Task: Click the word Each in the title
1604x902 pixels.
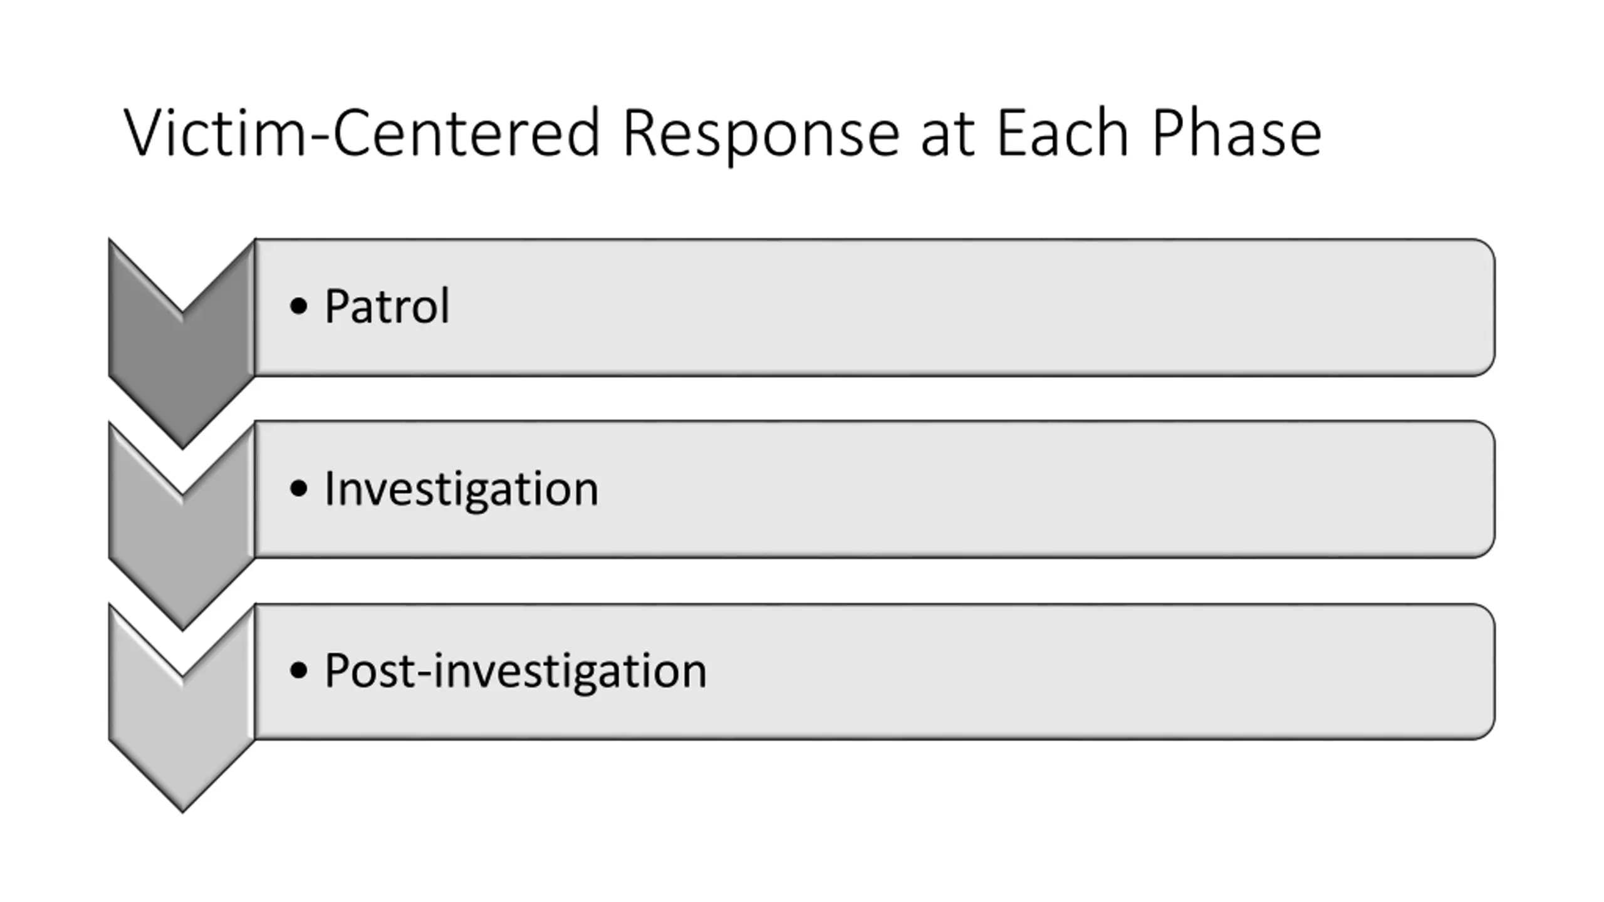Action: click(1063, 132)
